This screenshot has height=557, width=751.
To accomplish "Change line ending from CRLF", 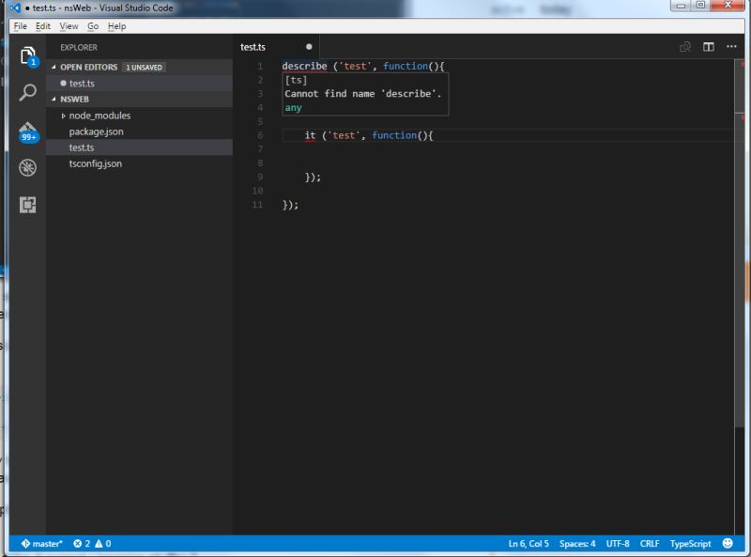I will pos(648,543).
